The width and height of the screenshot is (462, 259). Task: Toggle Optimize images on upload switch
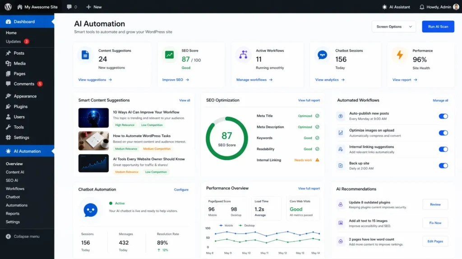tap(443, 133)
